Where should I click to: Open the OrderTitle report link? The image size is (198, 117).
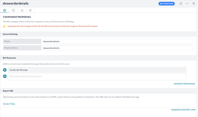[x=9, y=104]
